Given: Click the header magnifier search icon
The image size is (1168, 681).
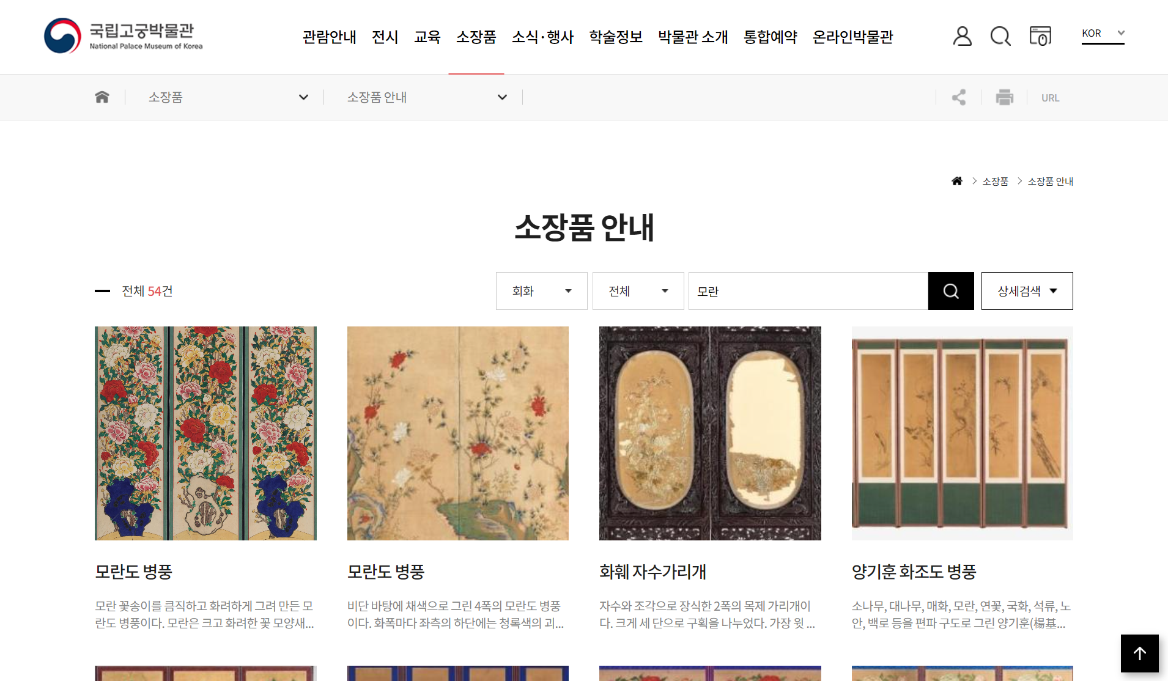Looking at the screenshot, I should (1000, 36).
